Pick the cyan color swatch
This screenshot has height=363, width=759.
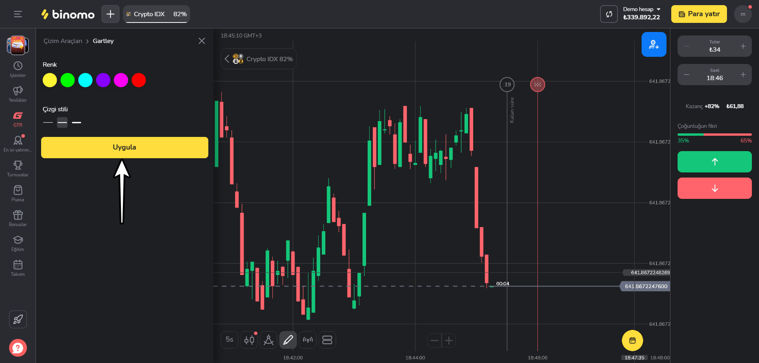[85, 80]
